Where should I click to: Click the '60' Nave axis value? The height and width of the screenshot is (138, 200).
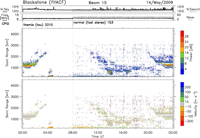pyautogui.click(x=179, y=15)
